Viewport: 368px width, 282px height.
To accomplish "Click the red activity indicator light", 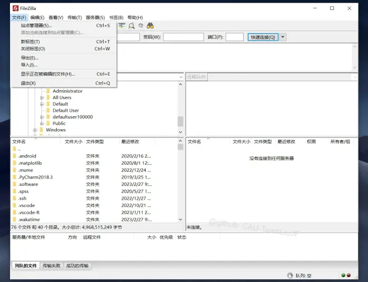I will (x=348, y=275).
